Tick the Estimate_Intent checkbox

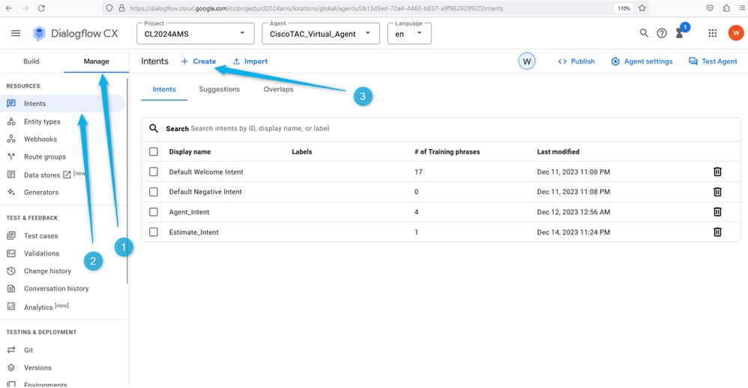point(154,232)
